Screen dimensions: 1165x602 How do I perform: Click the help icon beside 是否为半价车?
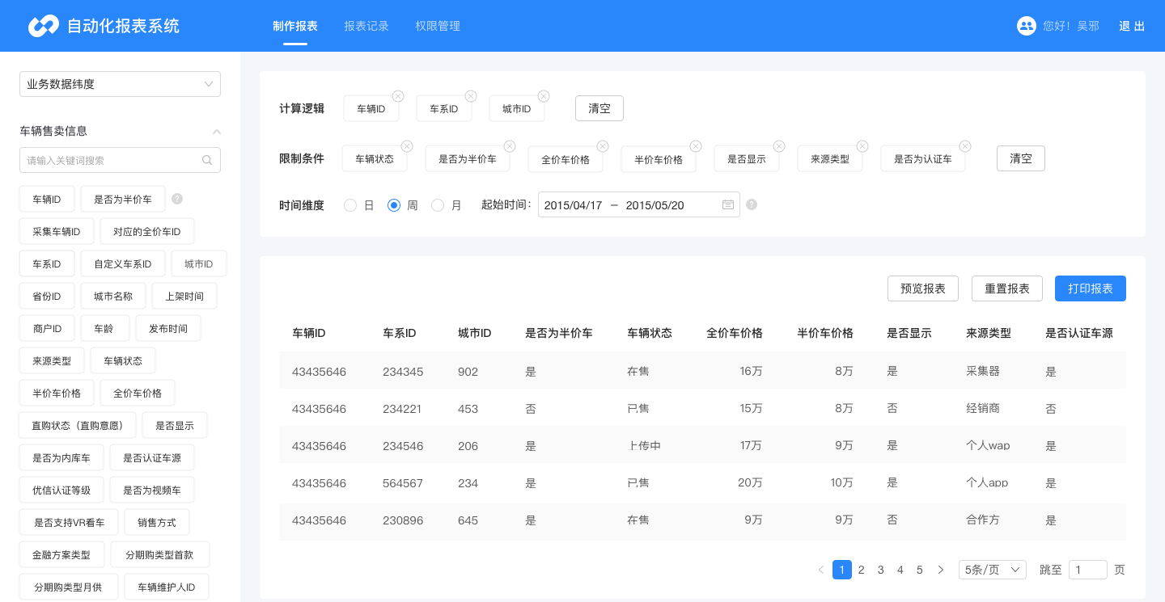coord(177,199)
